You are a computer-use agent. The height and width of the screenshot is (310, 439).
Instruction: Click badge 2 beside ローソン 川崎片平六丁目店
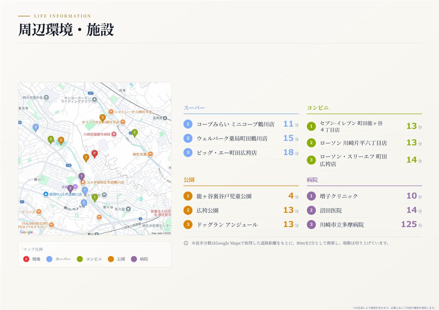tap(311, 143)
